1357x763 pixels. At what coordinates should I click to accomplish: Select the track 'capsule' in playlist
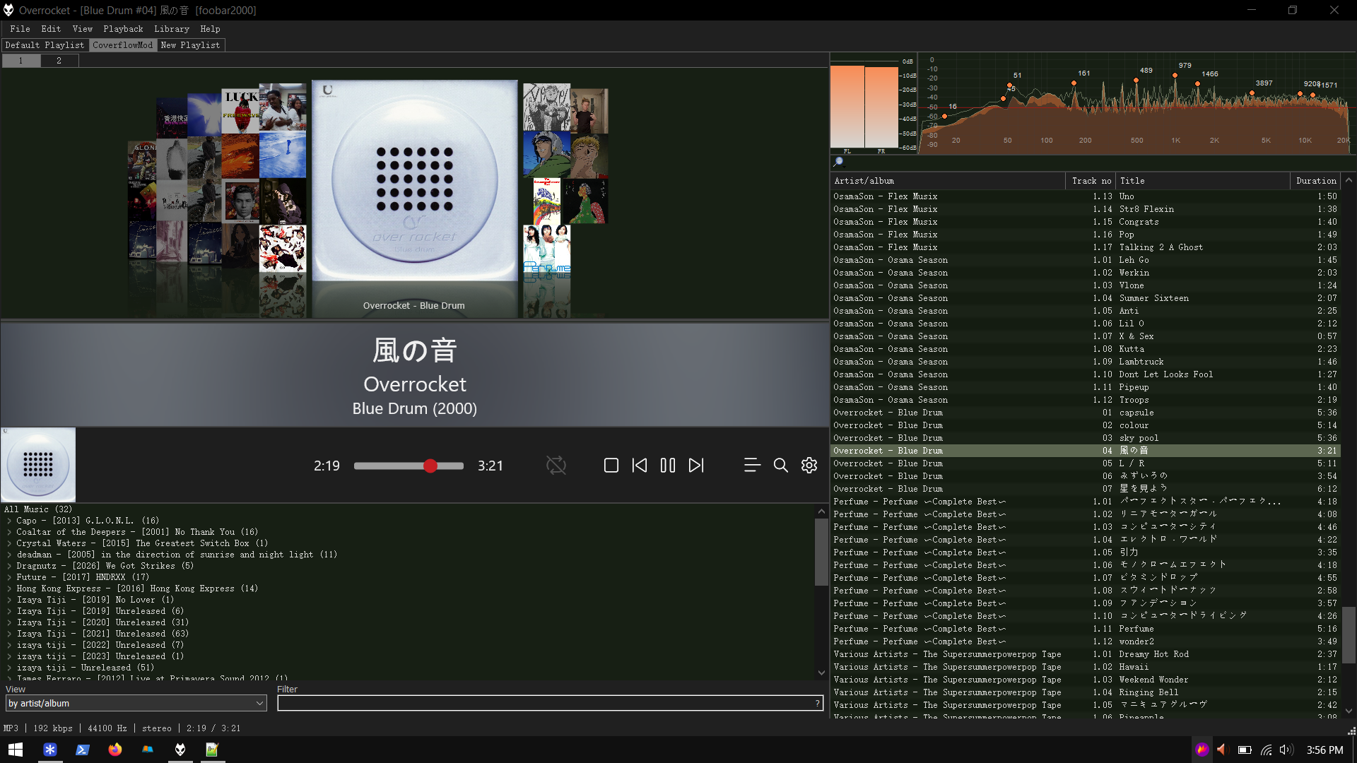click(1086, 413)
